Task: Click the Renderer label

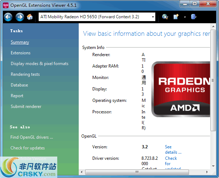Action: coord(101,55)
